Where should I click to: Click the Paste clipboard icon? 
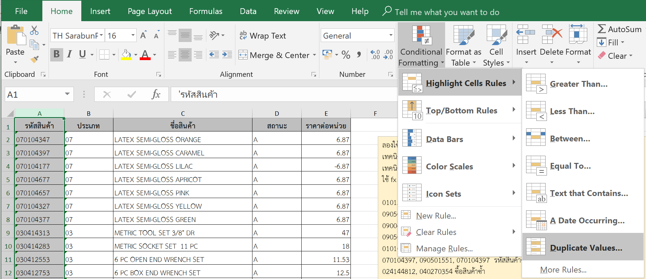click(16, 35)
